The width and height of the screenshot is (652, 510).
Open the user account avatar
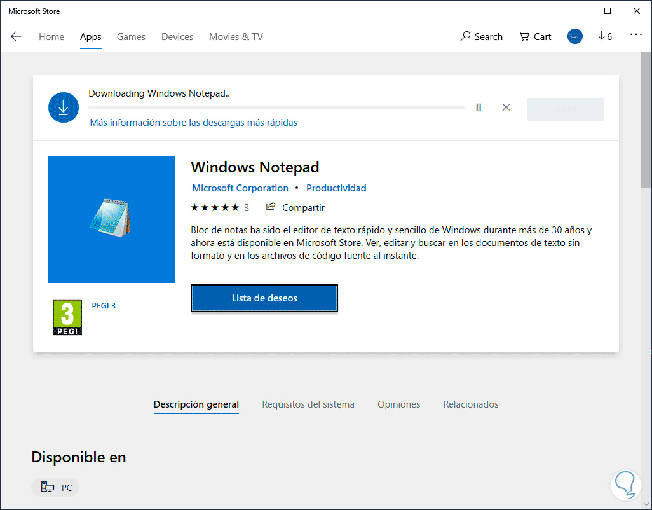(574, 37)
